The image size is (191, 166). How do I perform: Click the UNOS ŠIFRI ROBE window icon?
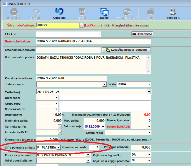click(5, 4)
